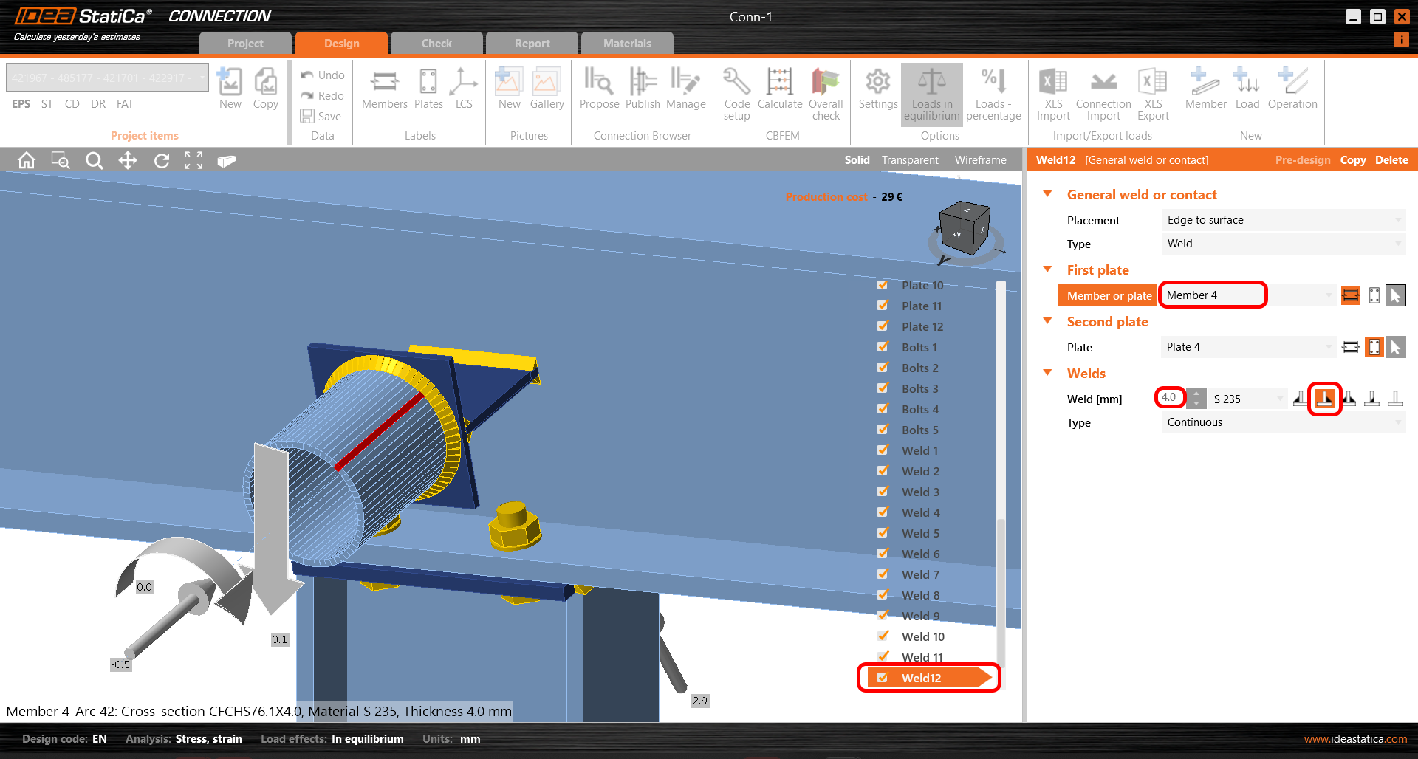This screenshot has width=1418, height=759.
Task: Delete Weld12 using the Delete button
Action: (x=1391, y=159)
